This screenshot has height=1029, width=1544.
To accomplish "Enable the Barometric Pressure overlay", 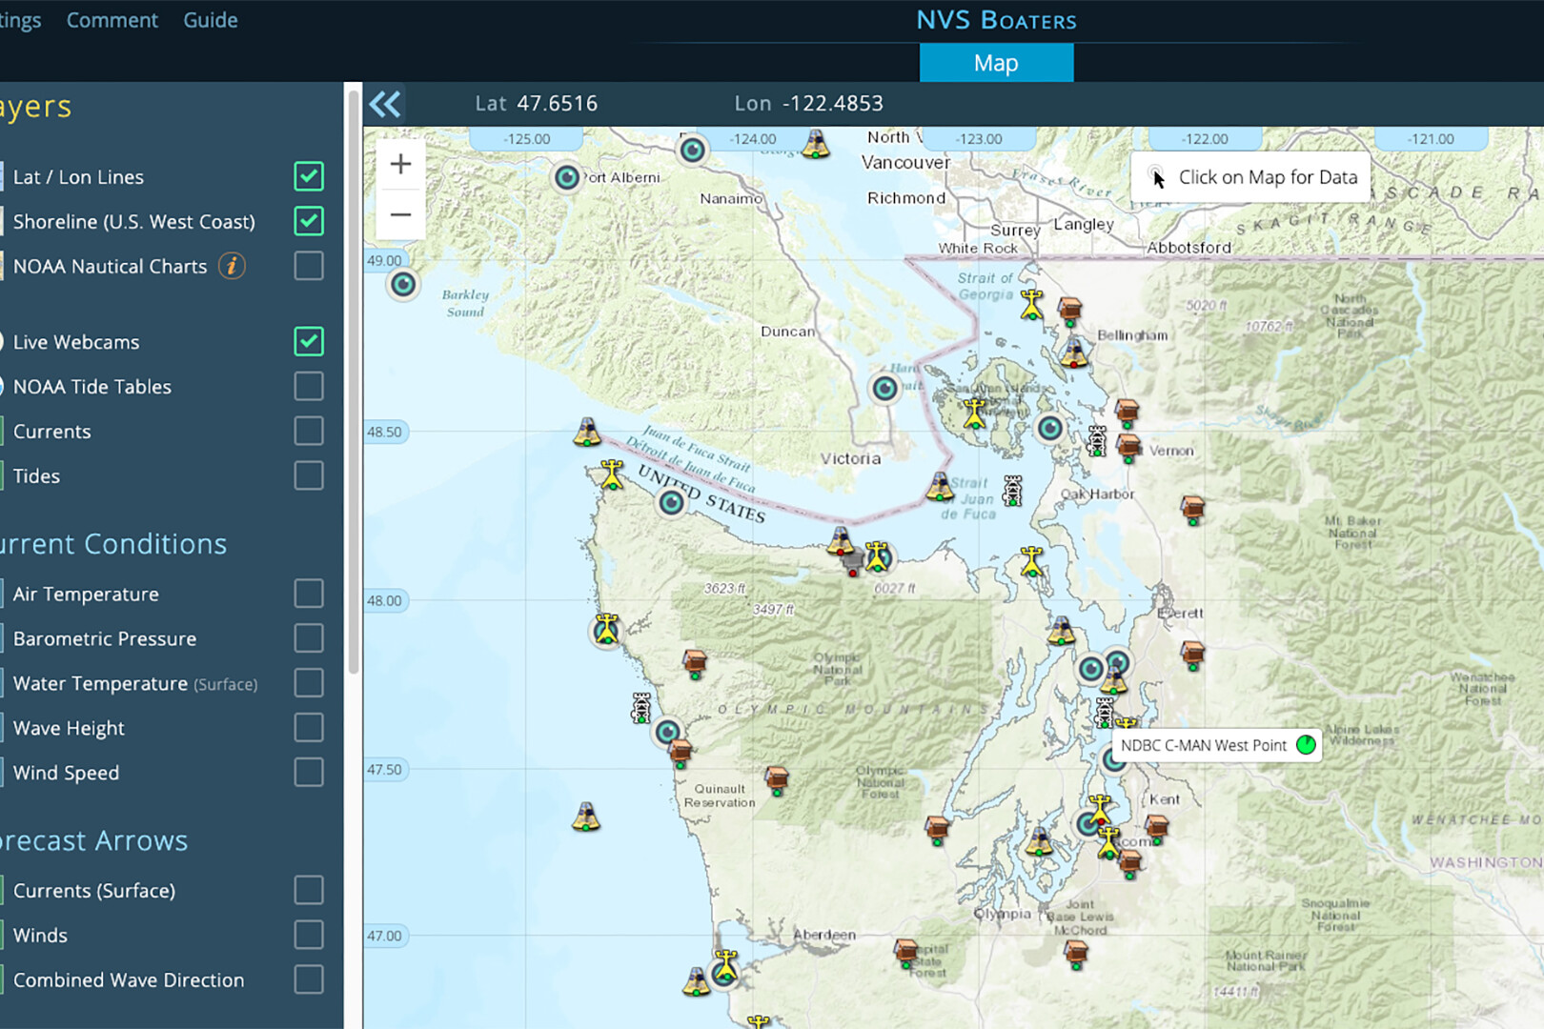I will 309,638.
